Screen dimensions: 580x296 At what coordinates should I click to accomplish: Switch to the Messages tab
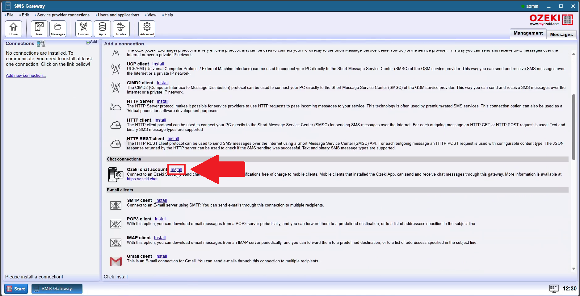561,35
